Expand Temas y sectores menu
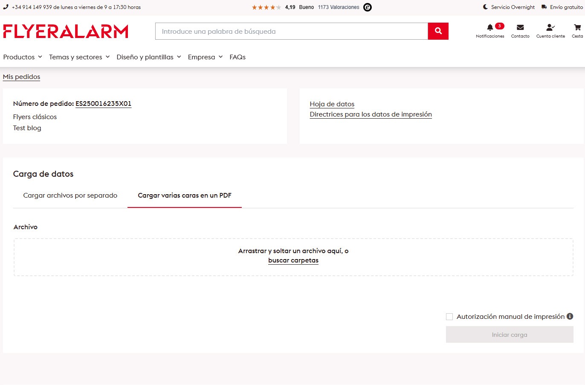 click(x=79, y=57)
